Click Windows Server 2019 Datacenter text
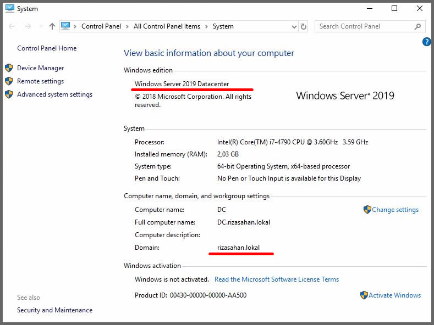The height and width of the screenshot is (325, 434). coord(182,84)
